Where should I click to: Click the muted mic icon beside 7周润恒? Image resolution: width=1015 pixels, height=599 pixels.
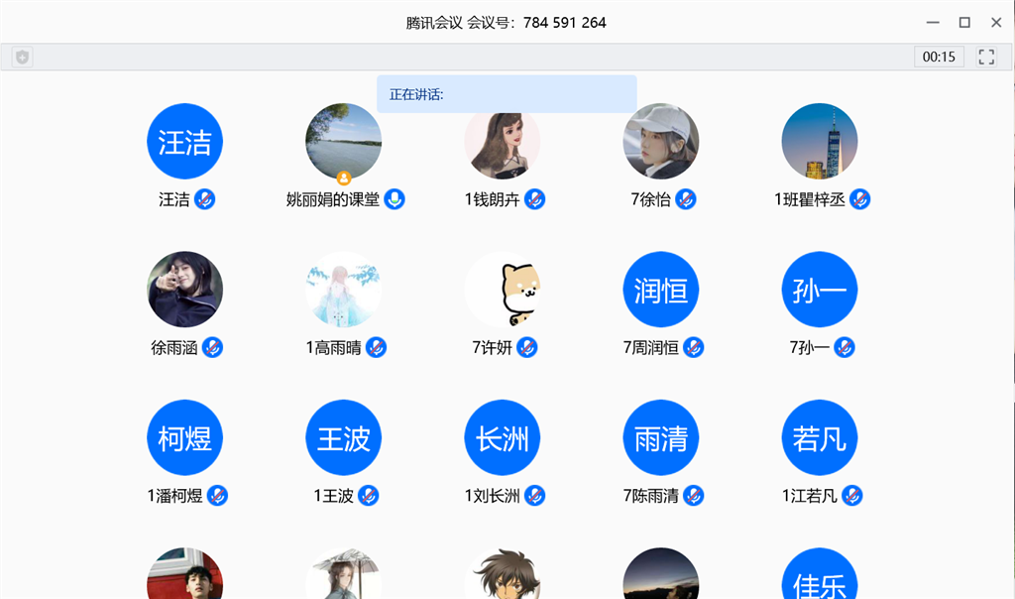click(693, 348)
